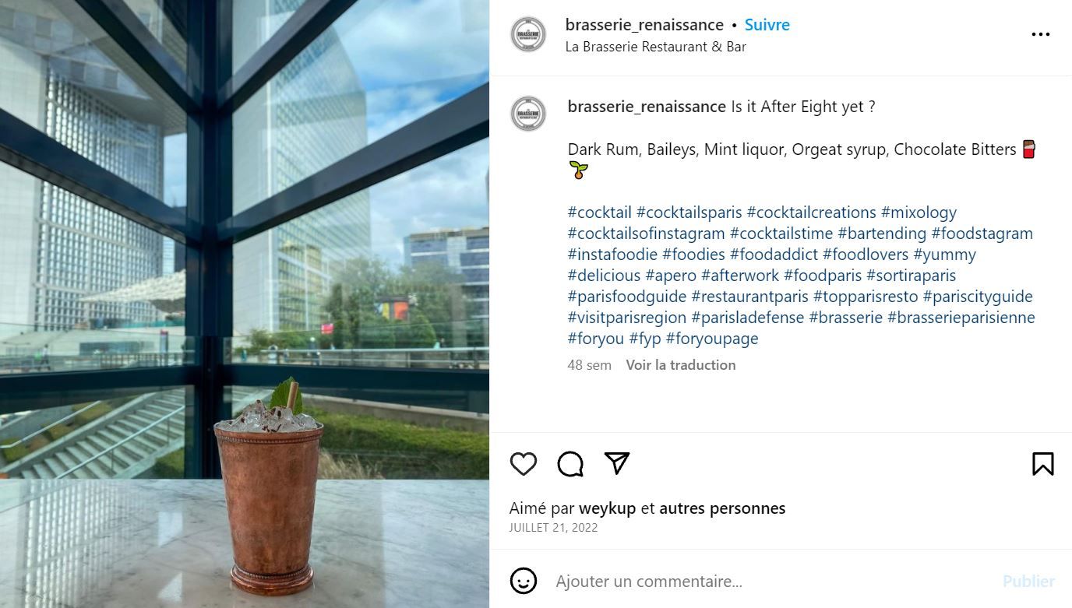Viewport: 1072px width, 608px height.
Task: Open comments using speech bubble icon
Action: (570, 464)
